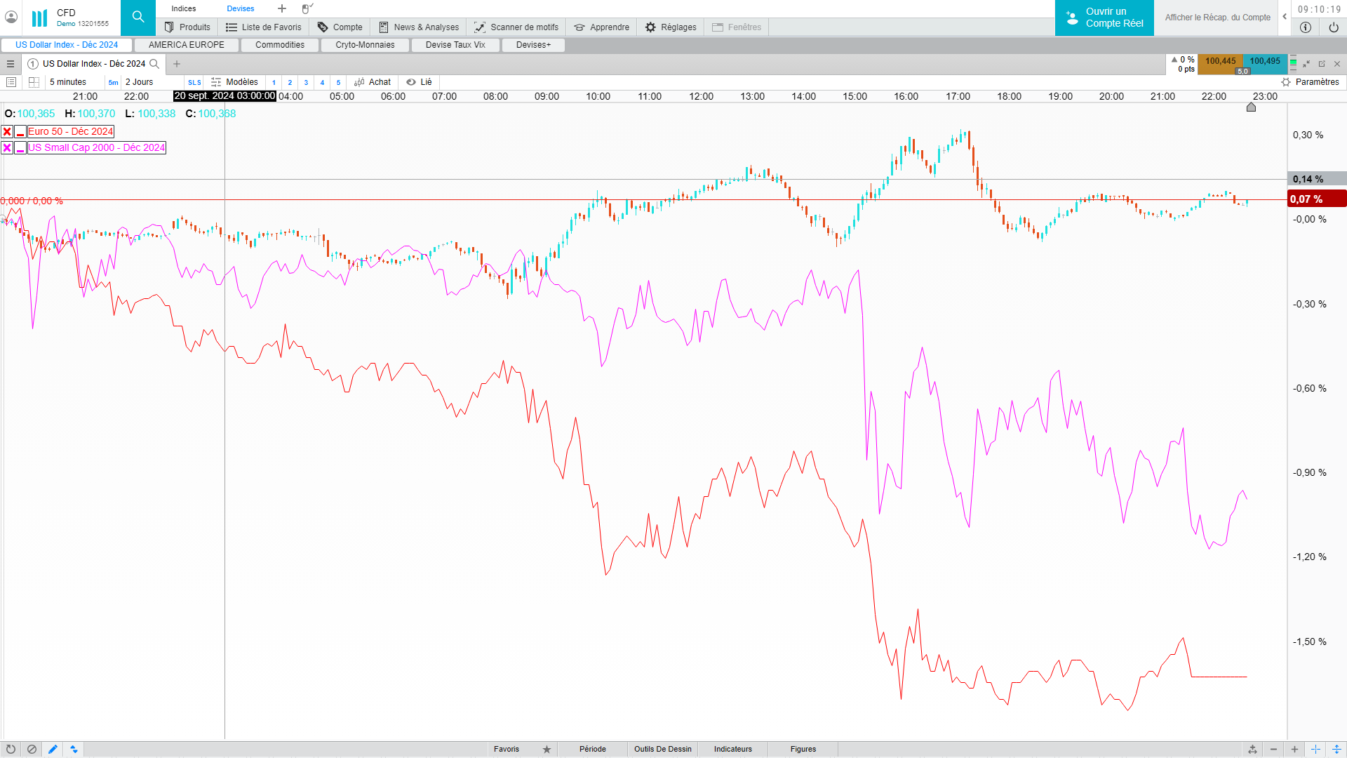Add a new chart tab with plus
Screen dimensions: 1347x758
point(177,64)
